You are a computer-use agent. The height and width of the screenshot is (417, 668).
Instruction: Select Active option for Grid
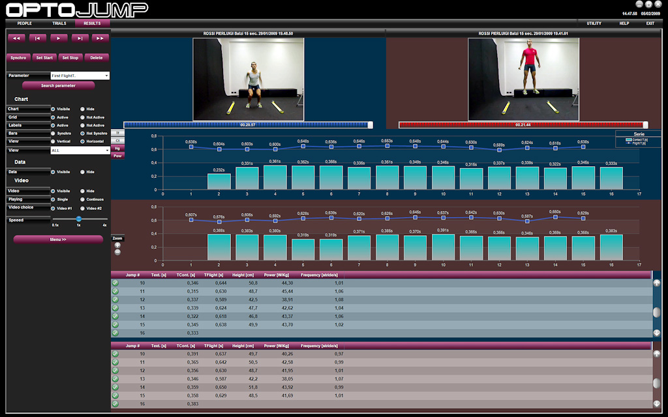point(53,117)
